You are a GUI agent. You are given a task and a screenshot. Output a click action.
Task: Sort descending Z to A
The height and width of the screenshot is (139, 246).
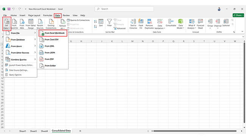pyautogui.click(x=95, y=27)
